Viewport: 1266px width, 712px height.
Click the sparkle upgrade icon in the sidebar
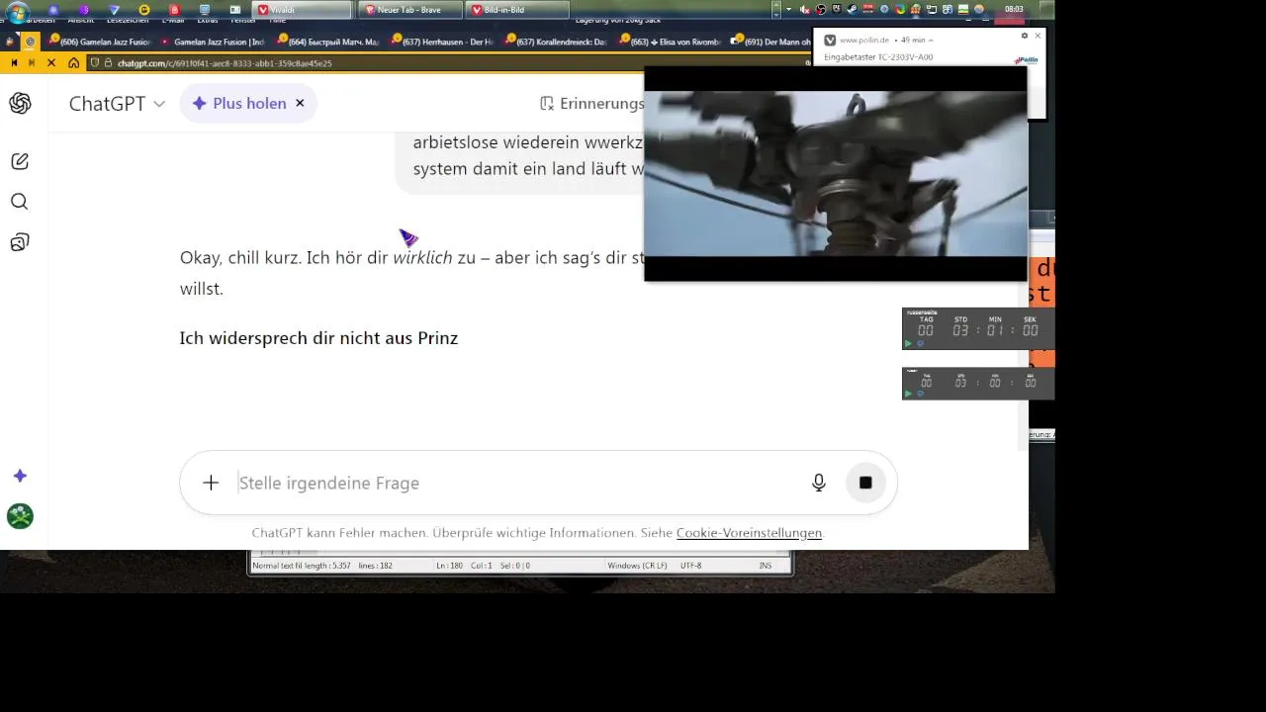click(20, 476)
